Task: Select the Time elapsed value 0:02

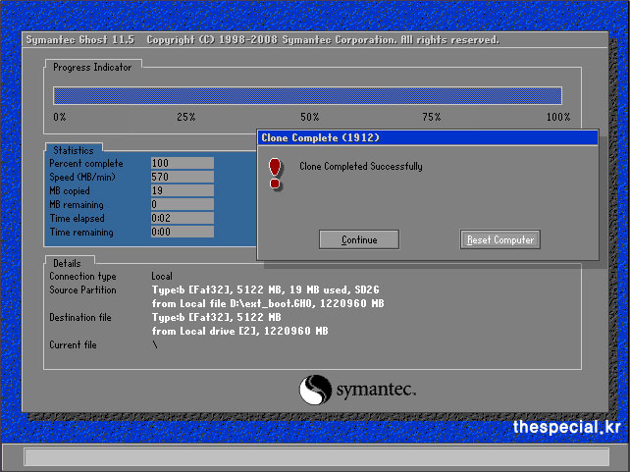Action: tap(183, 218)
